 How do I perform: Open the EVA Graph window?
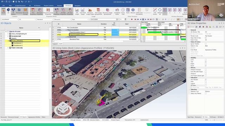pos(77,11)
